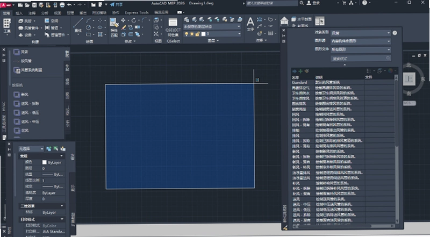Toggle auto-hide on the properties palette
Image resolution: width=430 pixels, height=237 pixels.
[9, 149]
